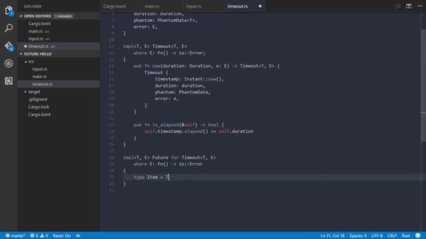Click the split editor icon
This screenshot has width=426, height=239.
(409, 6)
